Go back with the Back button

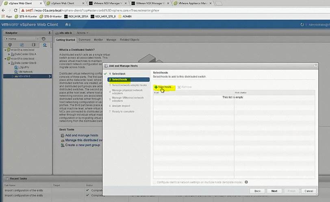257,191
